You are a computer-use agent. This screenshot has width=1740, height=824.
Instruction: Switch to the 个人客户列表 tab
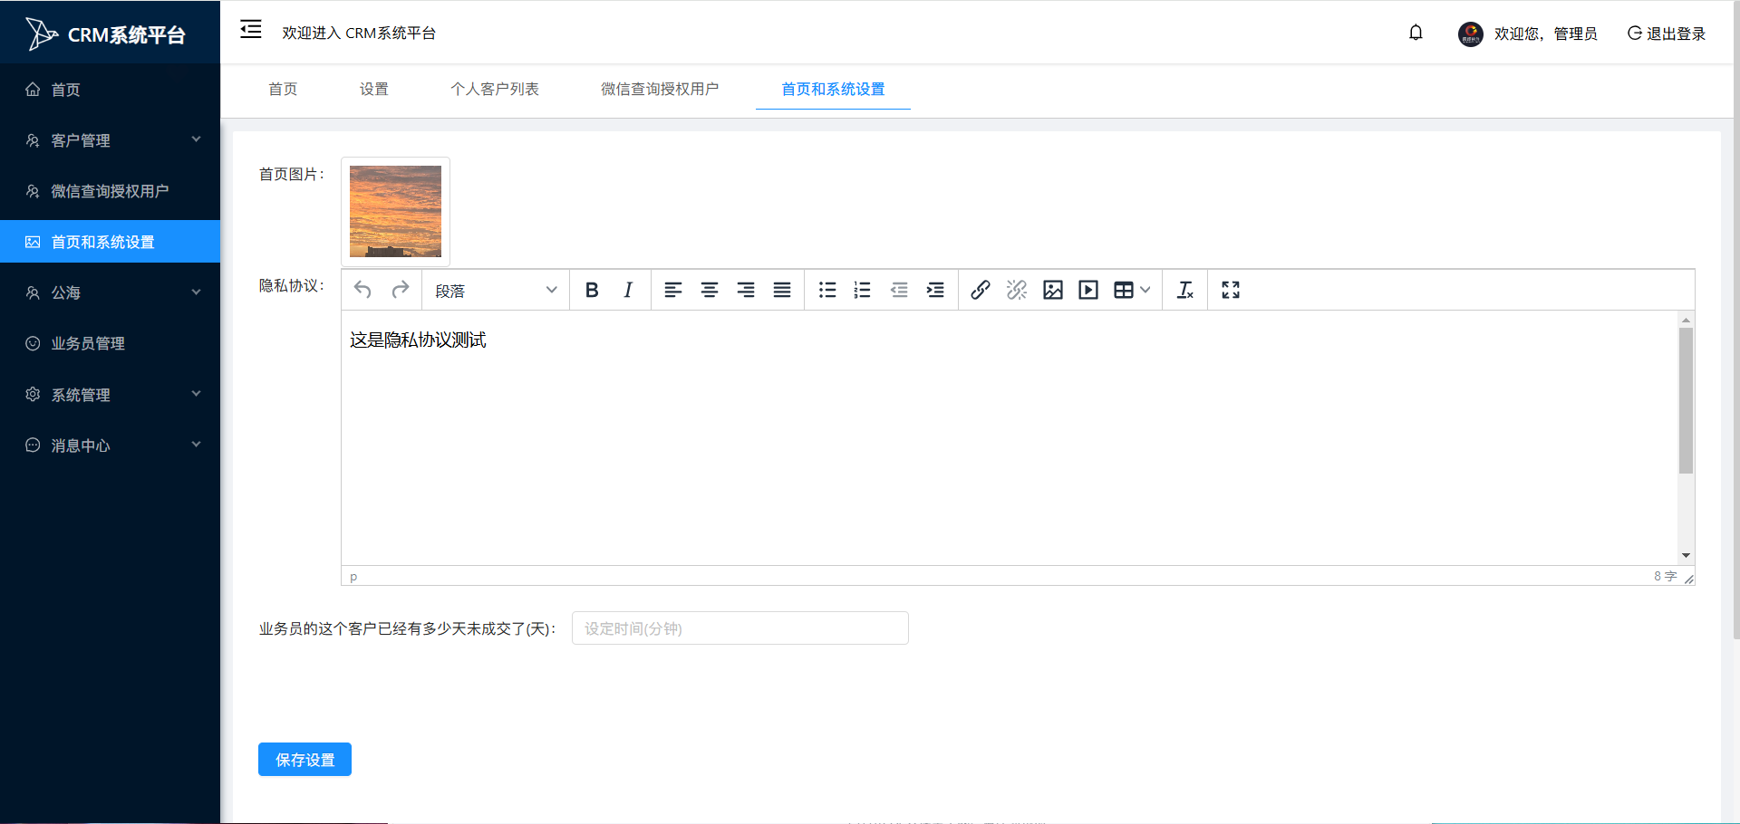(495, 89)
